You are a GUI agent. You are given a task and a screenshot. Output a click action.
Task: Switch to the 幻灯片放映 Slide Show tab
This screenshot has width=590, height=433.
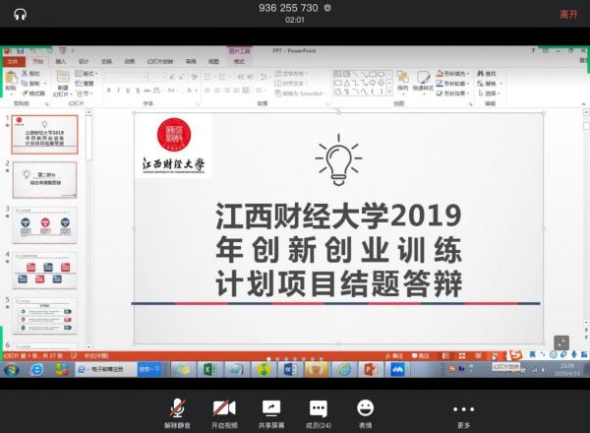160,61
